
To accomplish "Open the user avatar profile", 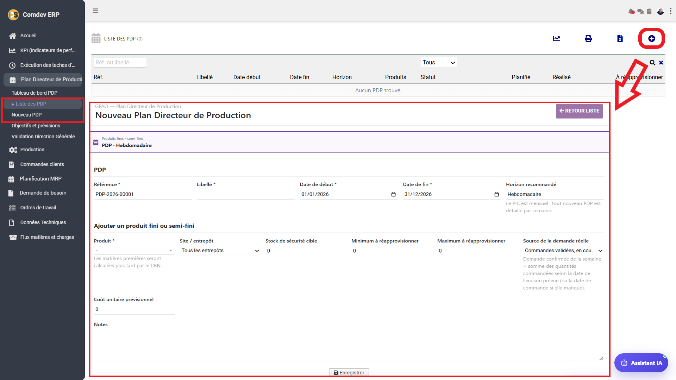I will coord(661,11).
